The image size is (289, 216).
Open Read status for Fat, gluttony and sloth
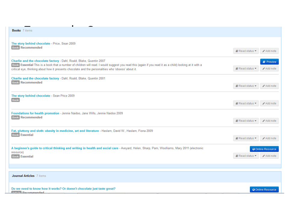pyautogui.click(x=246, y=138)
